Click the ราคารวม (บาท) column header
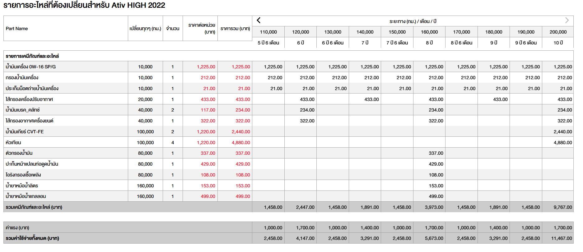 tap(235, 29)
